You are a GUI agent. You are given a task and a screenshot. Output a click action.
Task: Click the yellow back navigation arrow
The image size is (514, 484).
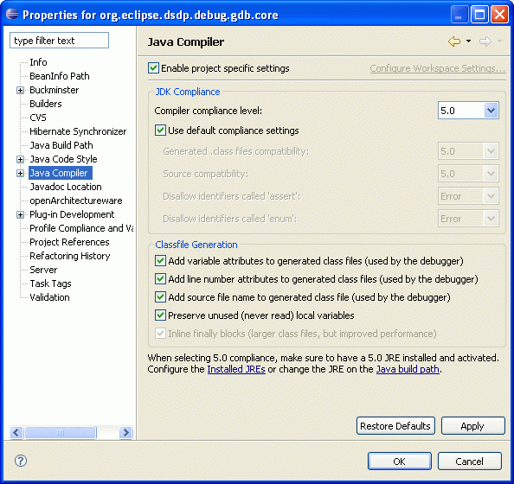coord(454,41)
